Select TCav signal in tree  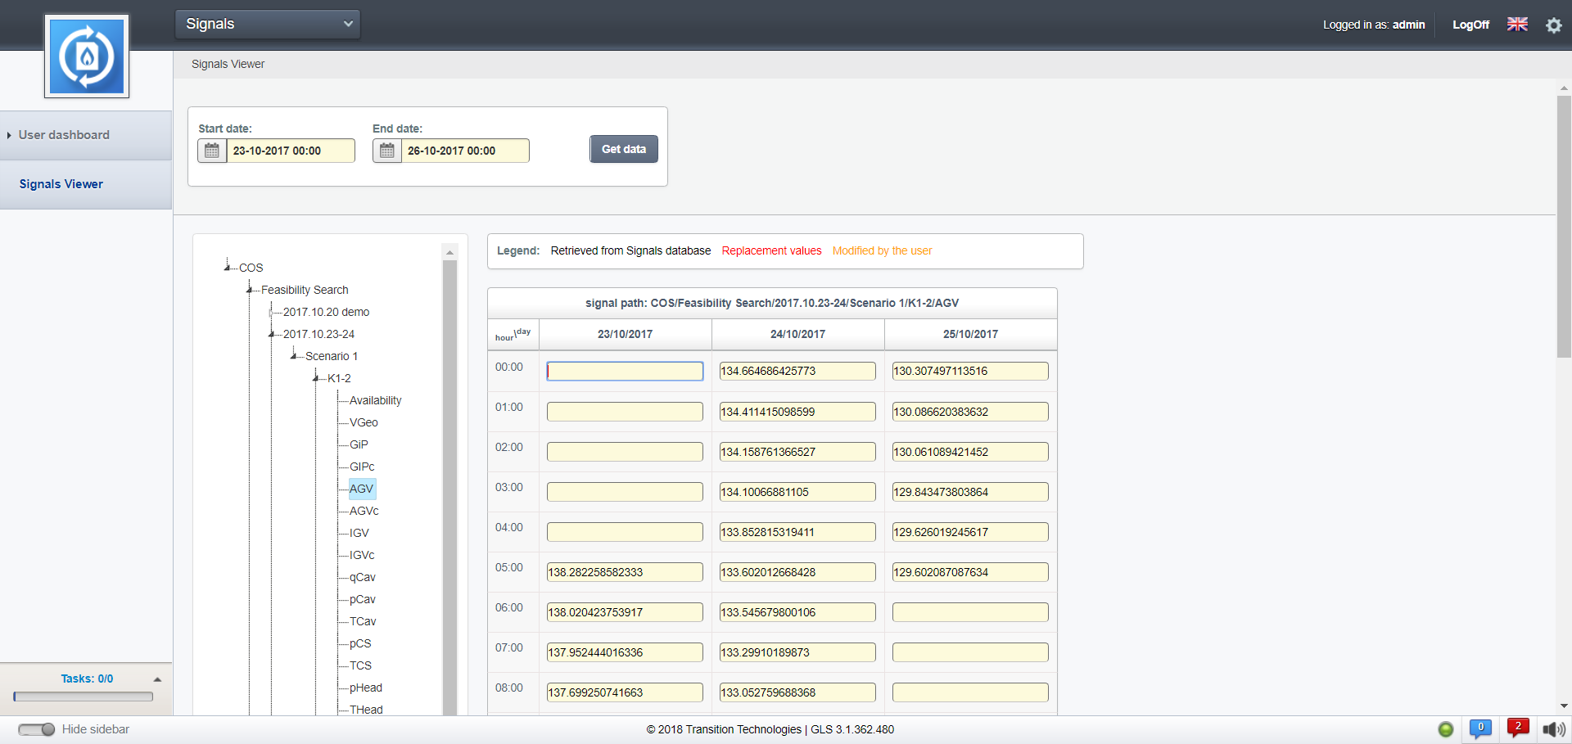click(x=363, y=621)
